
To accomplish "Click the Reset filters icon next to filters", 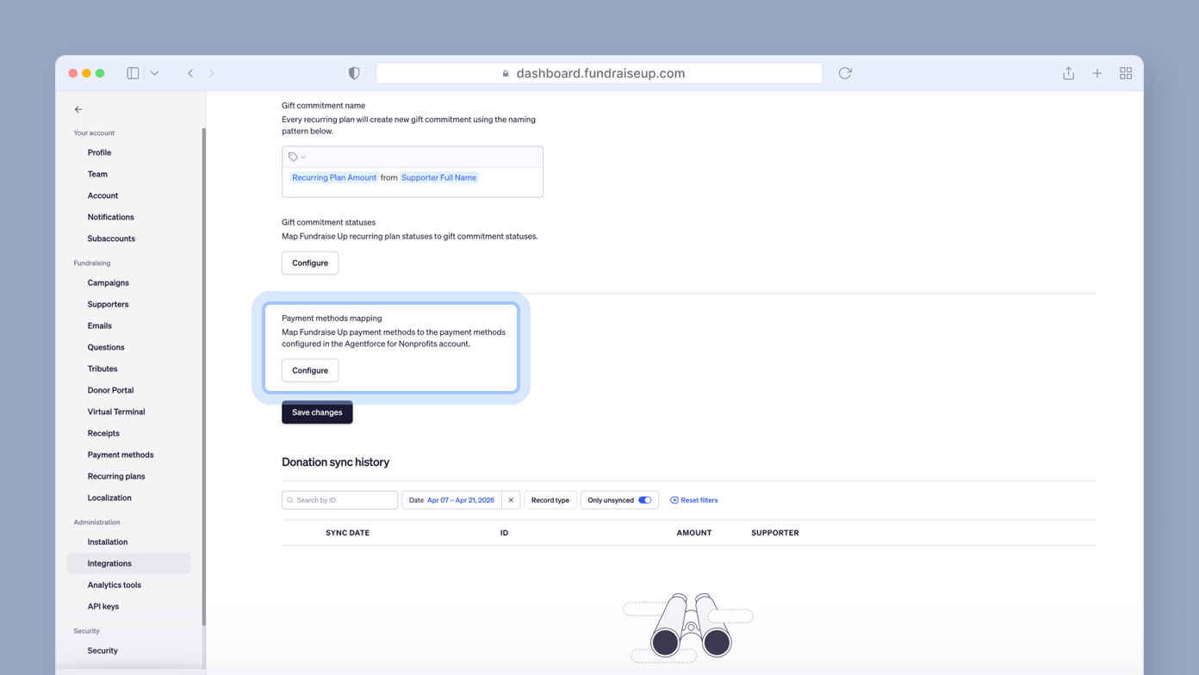I will 673,499.
